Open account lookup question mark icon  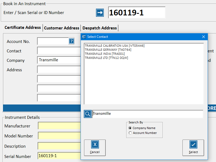pos(71,41)
